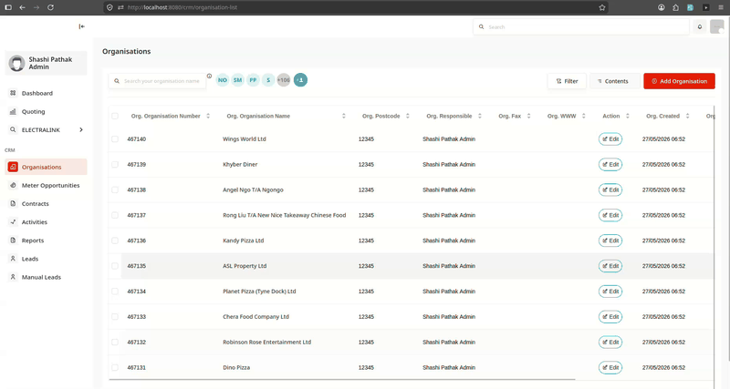Select the SM user avatar filter

(238, 80)
